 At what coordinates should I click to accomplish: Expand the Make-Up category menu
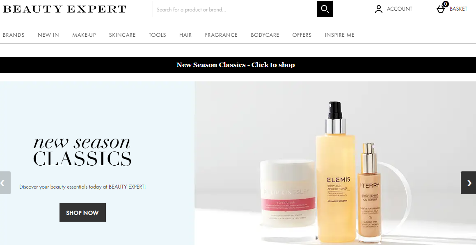[84, 35]
